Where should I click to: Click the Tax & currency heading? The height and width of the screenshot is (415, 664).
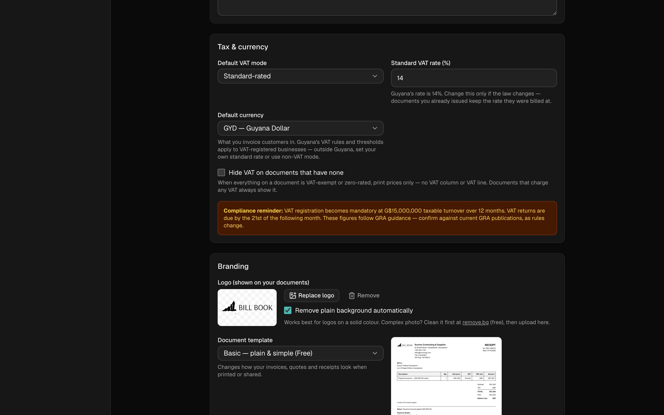point(243,47)
